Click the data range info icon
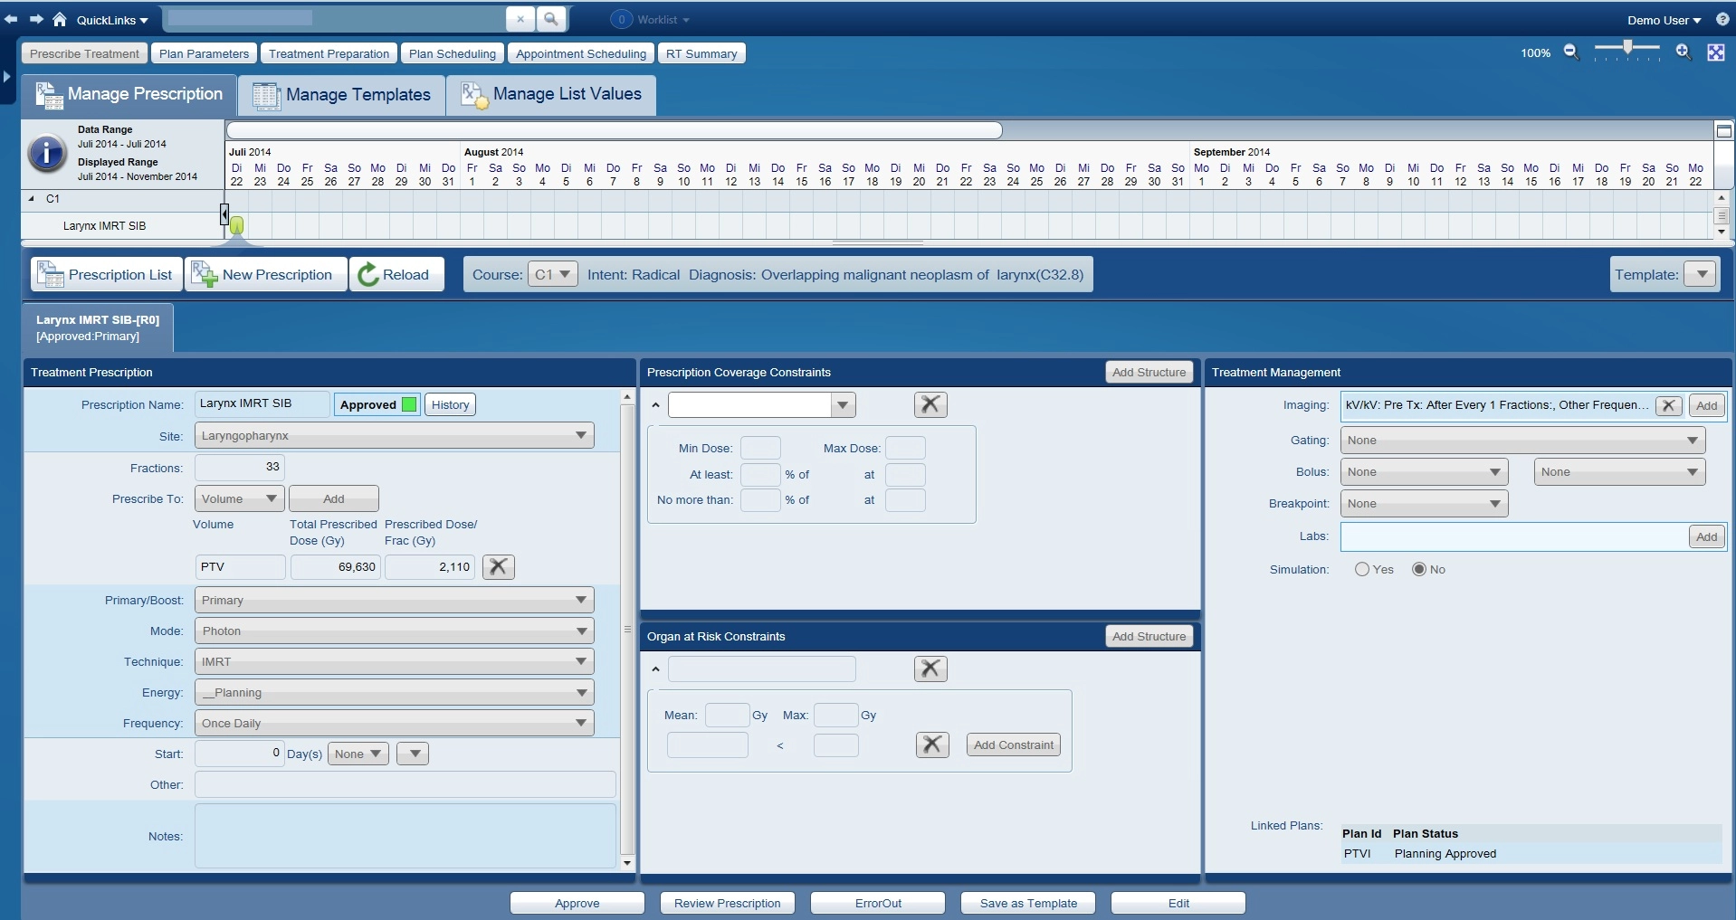The image size is (1736, 920). click(x=47, y=153)
